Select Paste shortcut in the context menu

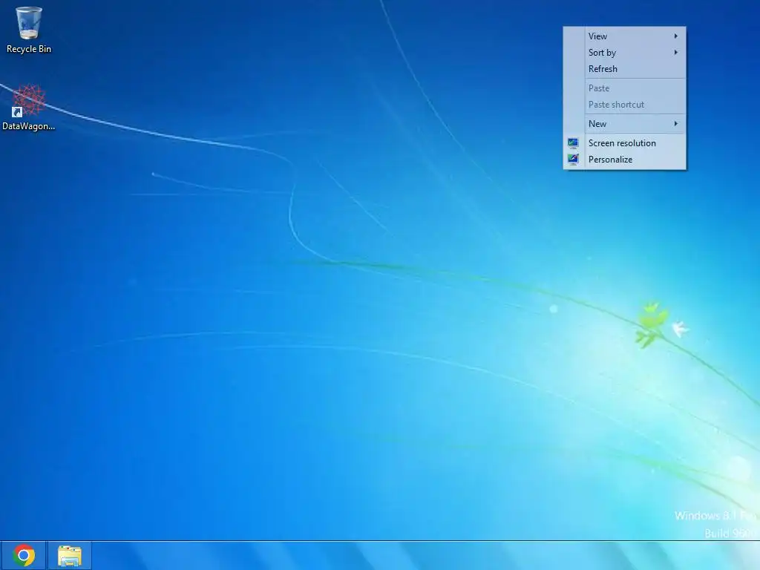(x=625, y=105)
